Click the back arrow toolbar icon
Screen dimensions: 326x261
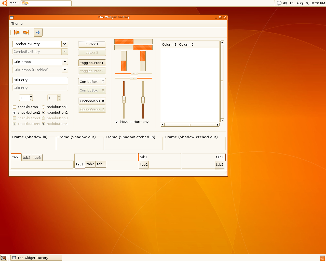[x=17, y=32]
